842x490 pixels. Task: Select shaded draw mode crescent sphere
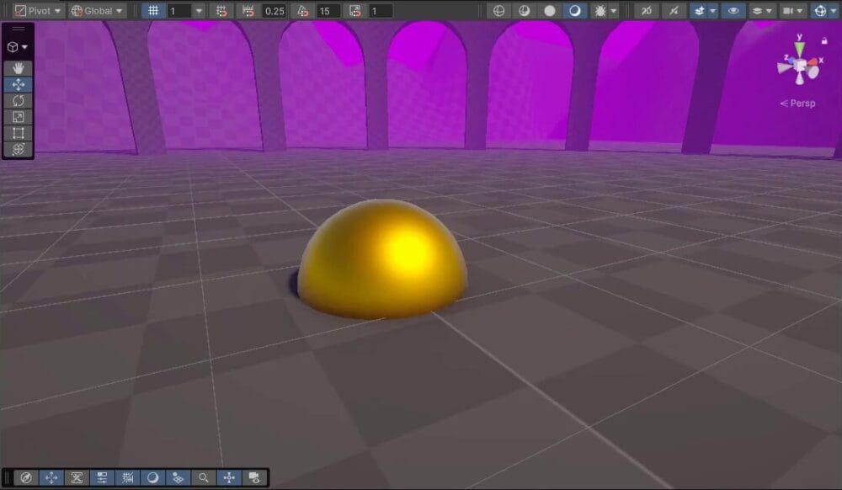pyautogui.click(x=574, y=11)
